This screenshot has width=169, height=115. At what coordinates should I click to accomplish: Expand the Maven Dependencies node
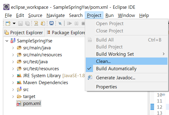13,83
